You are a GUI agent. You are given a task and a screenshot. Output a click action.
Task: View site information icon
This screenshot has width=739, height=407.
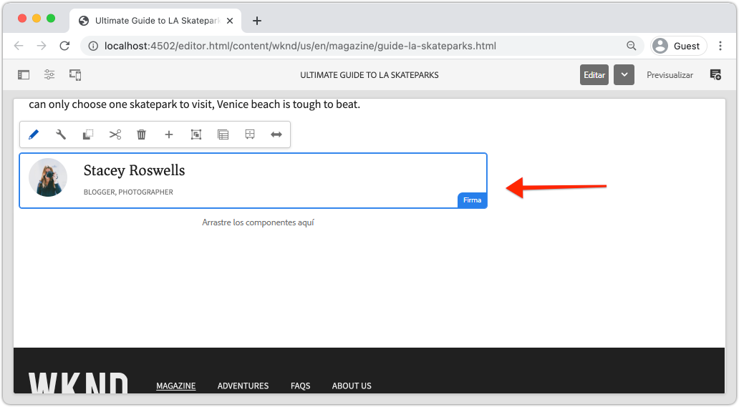[93, 46]
